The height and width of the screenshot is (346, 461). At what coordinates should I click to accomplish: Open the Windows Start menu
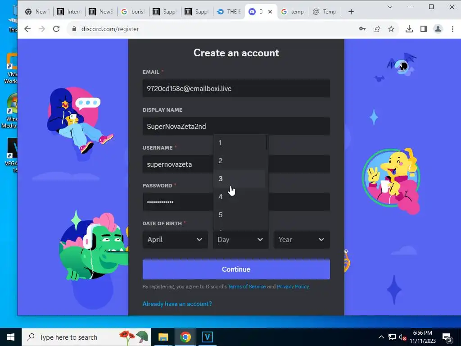coord(11,337)
